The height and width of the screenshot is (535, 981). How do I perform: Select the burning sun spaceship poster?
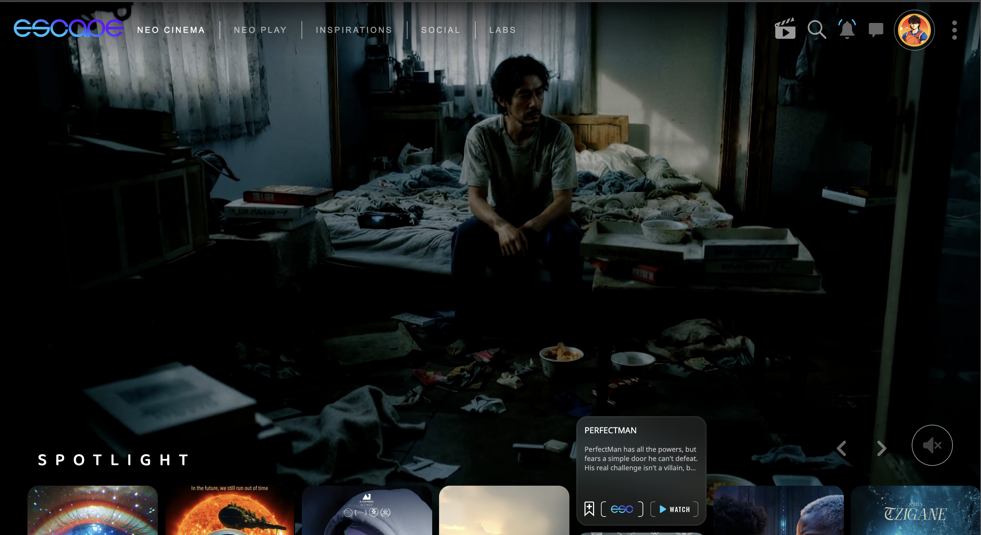tap(229, 511)
